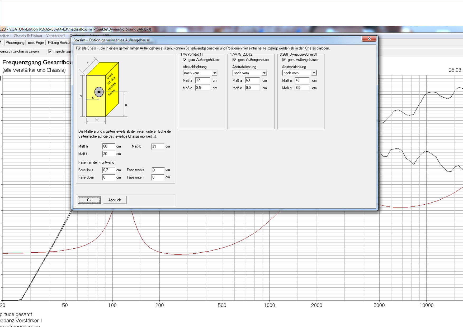The width and height of the screenshot is (463, 327).
Task: Toggle gem. Außengehäuse for 17W75_2dot(2)
Action: coord(234,60)
